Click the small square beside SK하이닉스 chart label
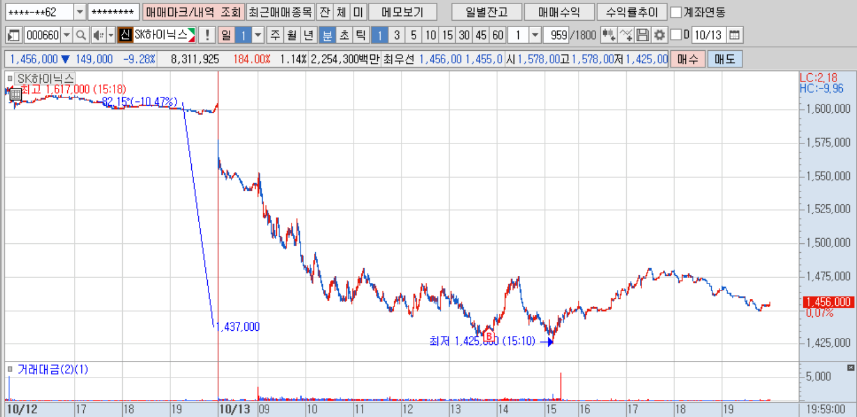This screenshot has height=417, width=857. click(10, 78)
